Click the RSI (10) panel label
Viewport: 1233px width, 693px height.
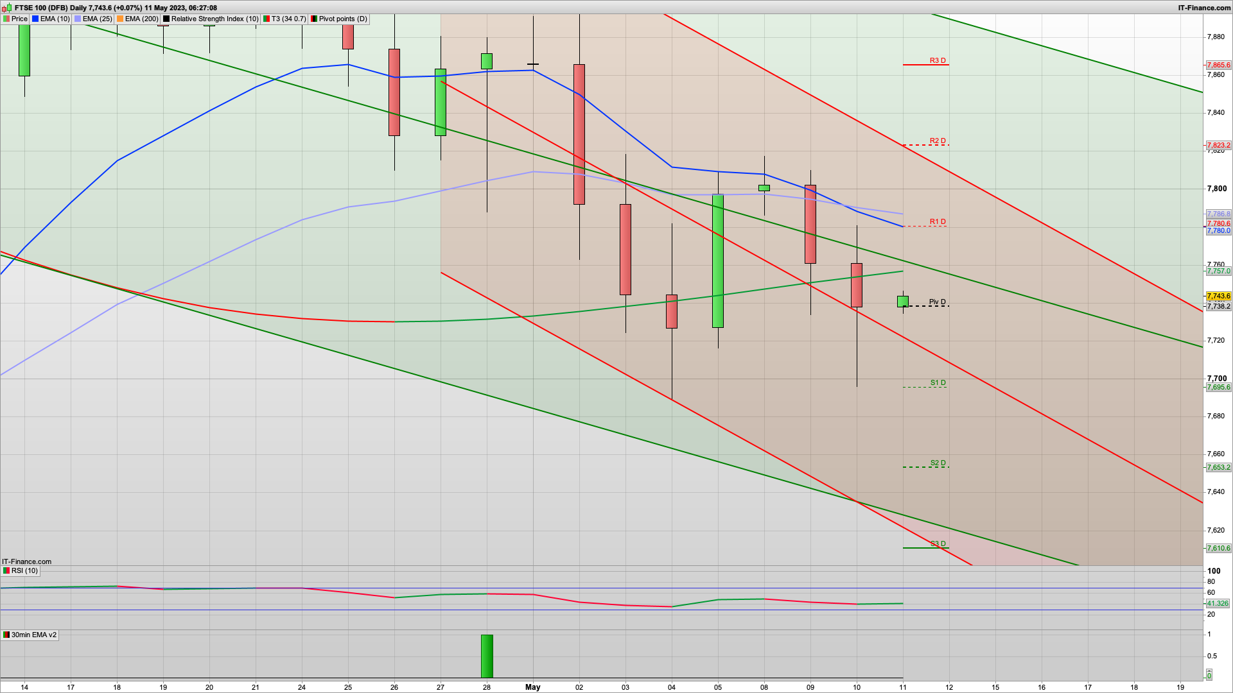coord(24,570)
